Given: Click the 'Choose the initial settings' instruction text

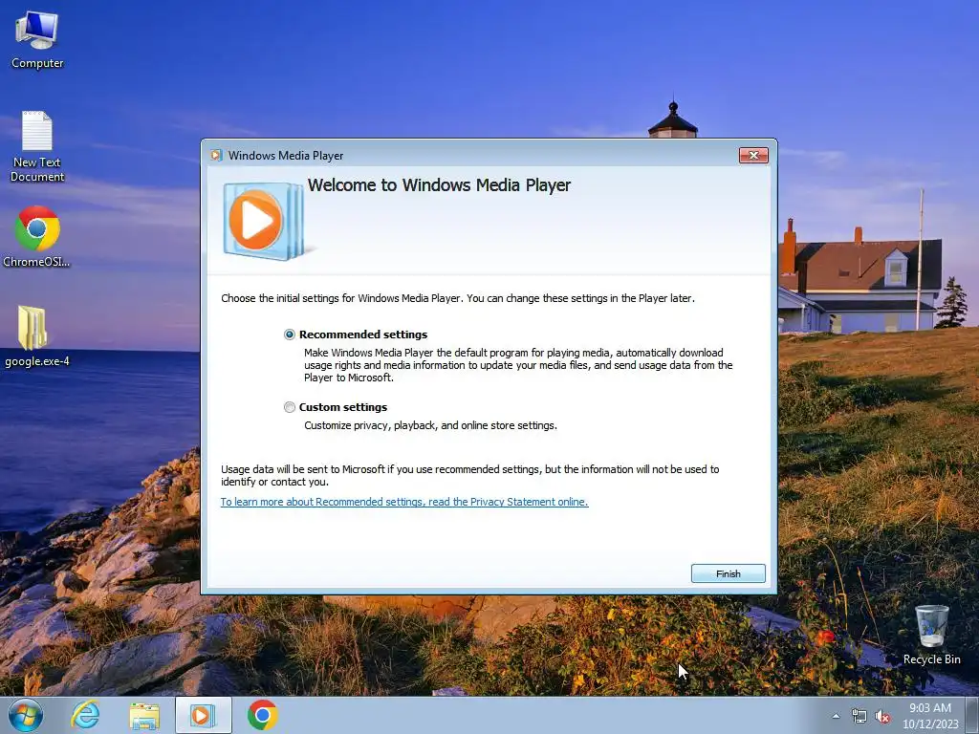Looking at the screenshot, I should coord(458,298).
